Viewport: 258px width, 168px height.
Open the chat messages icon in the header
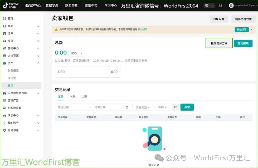pyautogui.click(x=207, y=5)
